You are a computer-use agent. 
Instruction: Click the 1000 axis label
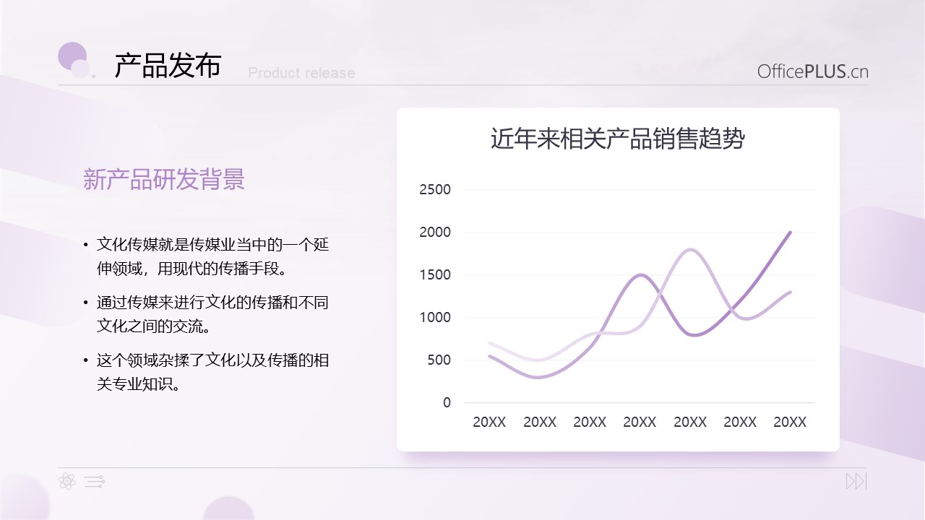[435, 318]
